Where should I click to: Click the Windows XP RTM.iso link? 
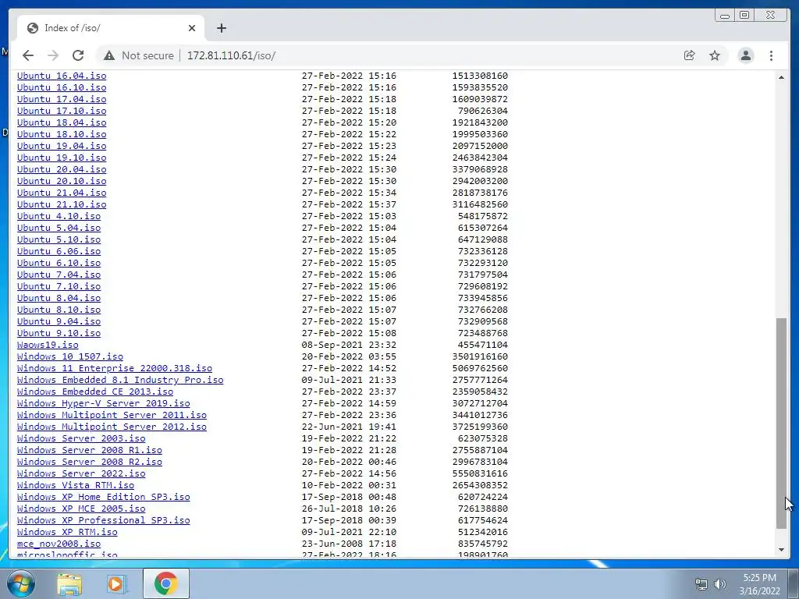[67, 533]
